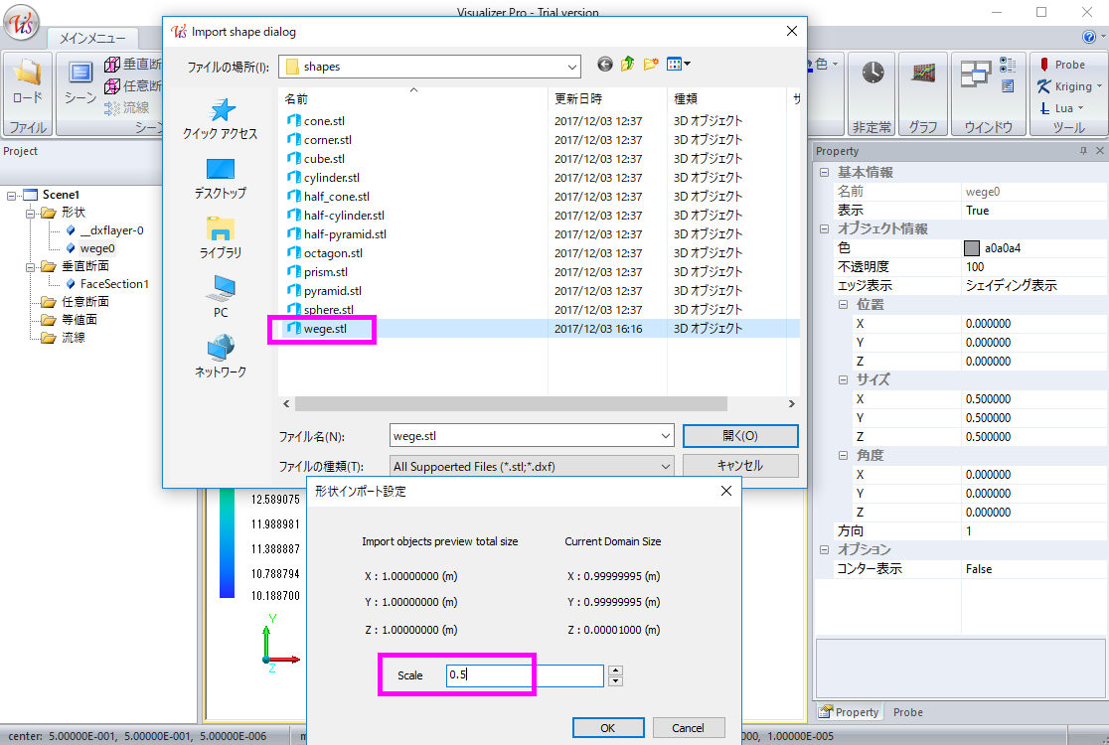Open クイック アクセス in sidebar
Screen dimensions: 1109x745
click(x=220, y=119)
